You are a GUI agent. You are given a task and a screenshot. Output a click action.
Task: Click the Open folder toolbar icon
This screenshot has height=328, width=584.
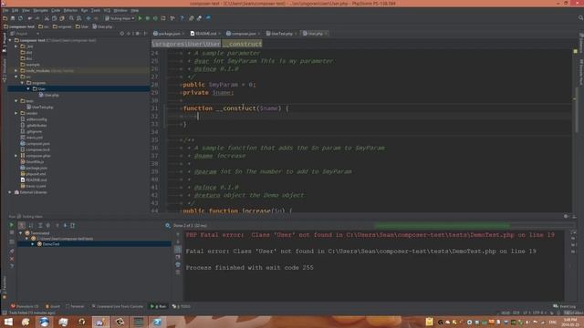[5, 18]
